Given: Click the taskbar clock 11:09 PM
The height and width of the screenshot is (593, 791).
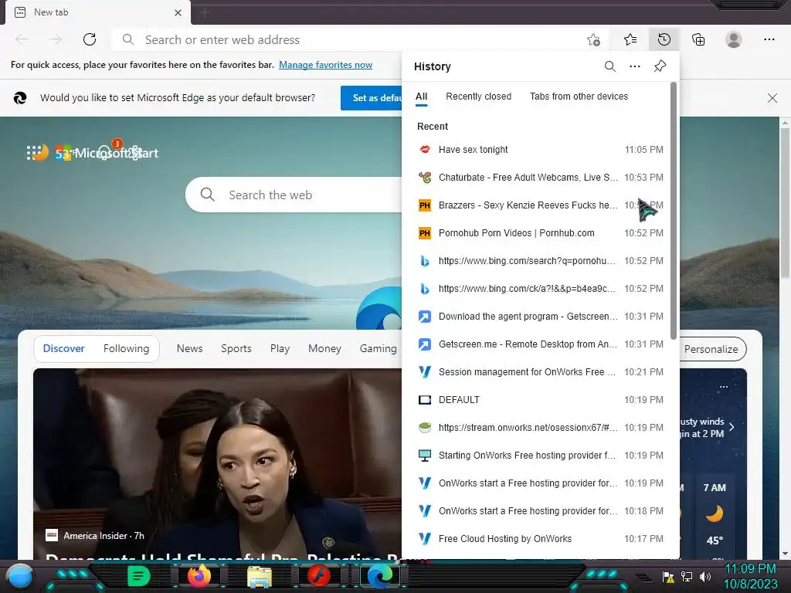Looking at the screenshot, I should [x=749, y=568].
